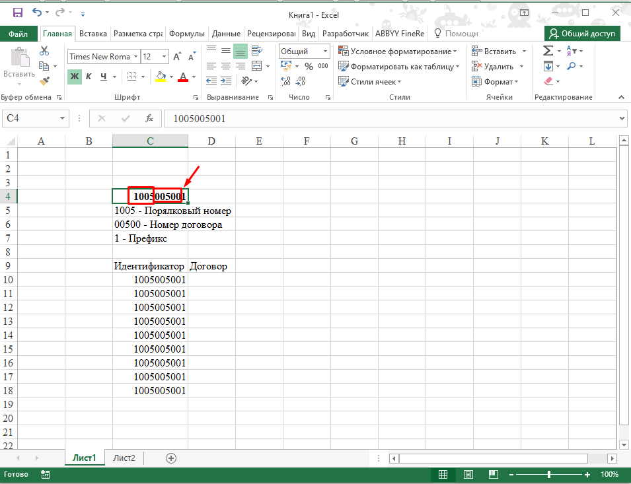Copy the selected cell

click(44, 66)
